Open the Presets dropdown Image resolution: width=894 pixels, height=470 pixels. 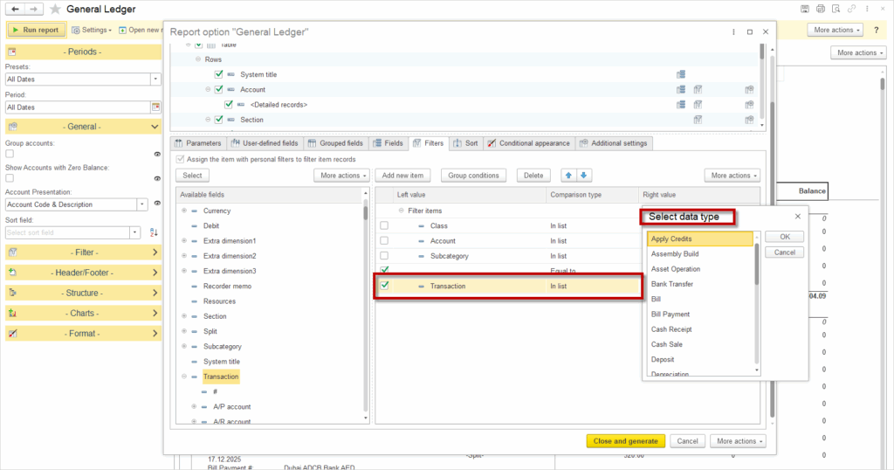click(155, 79)
